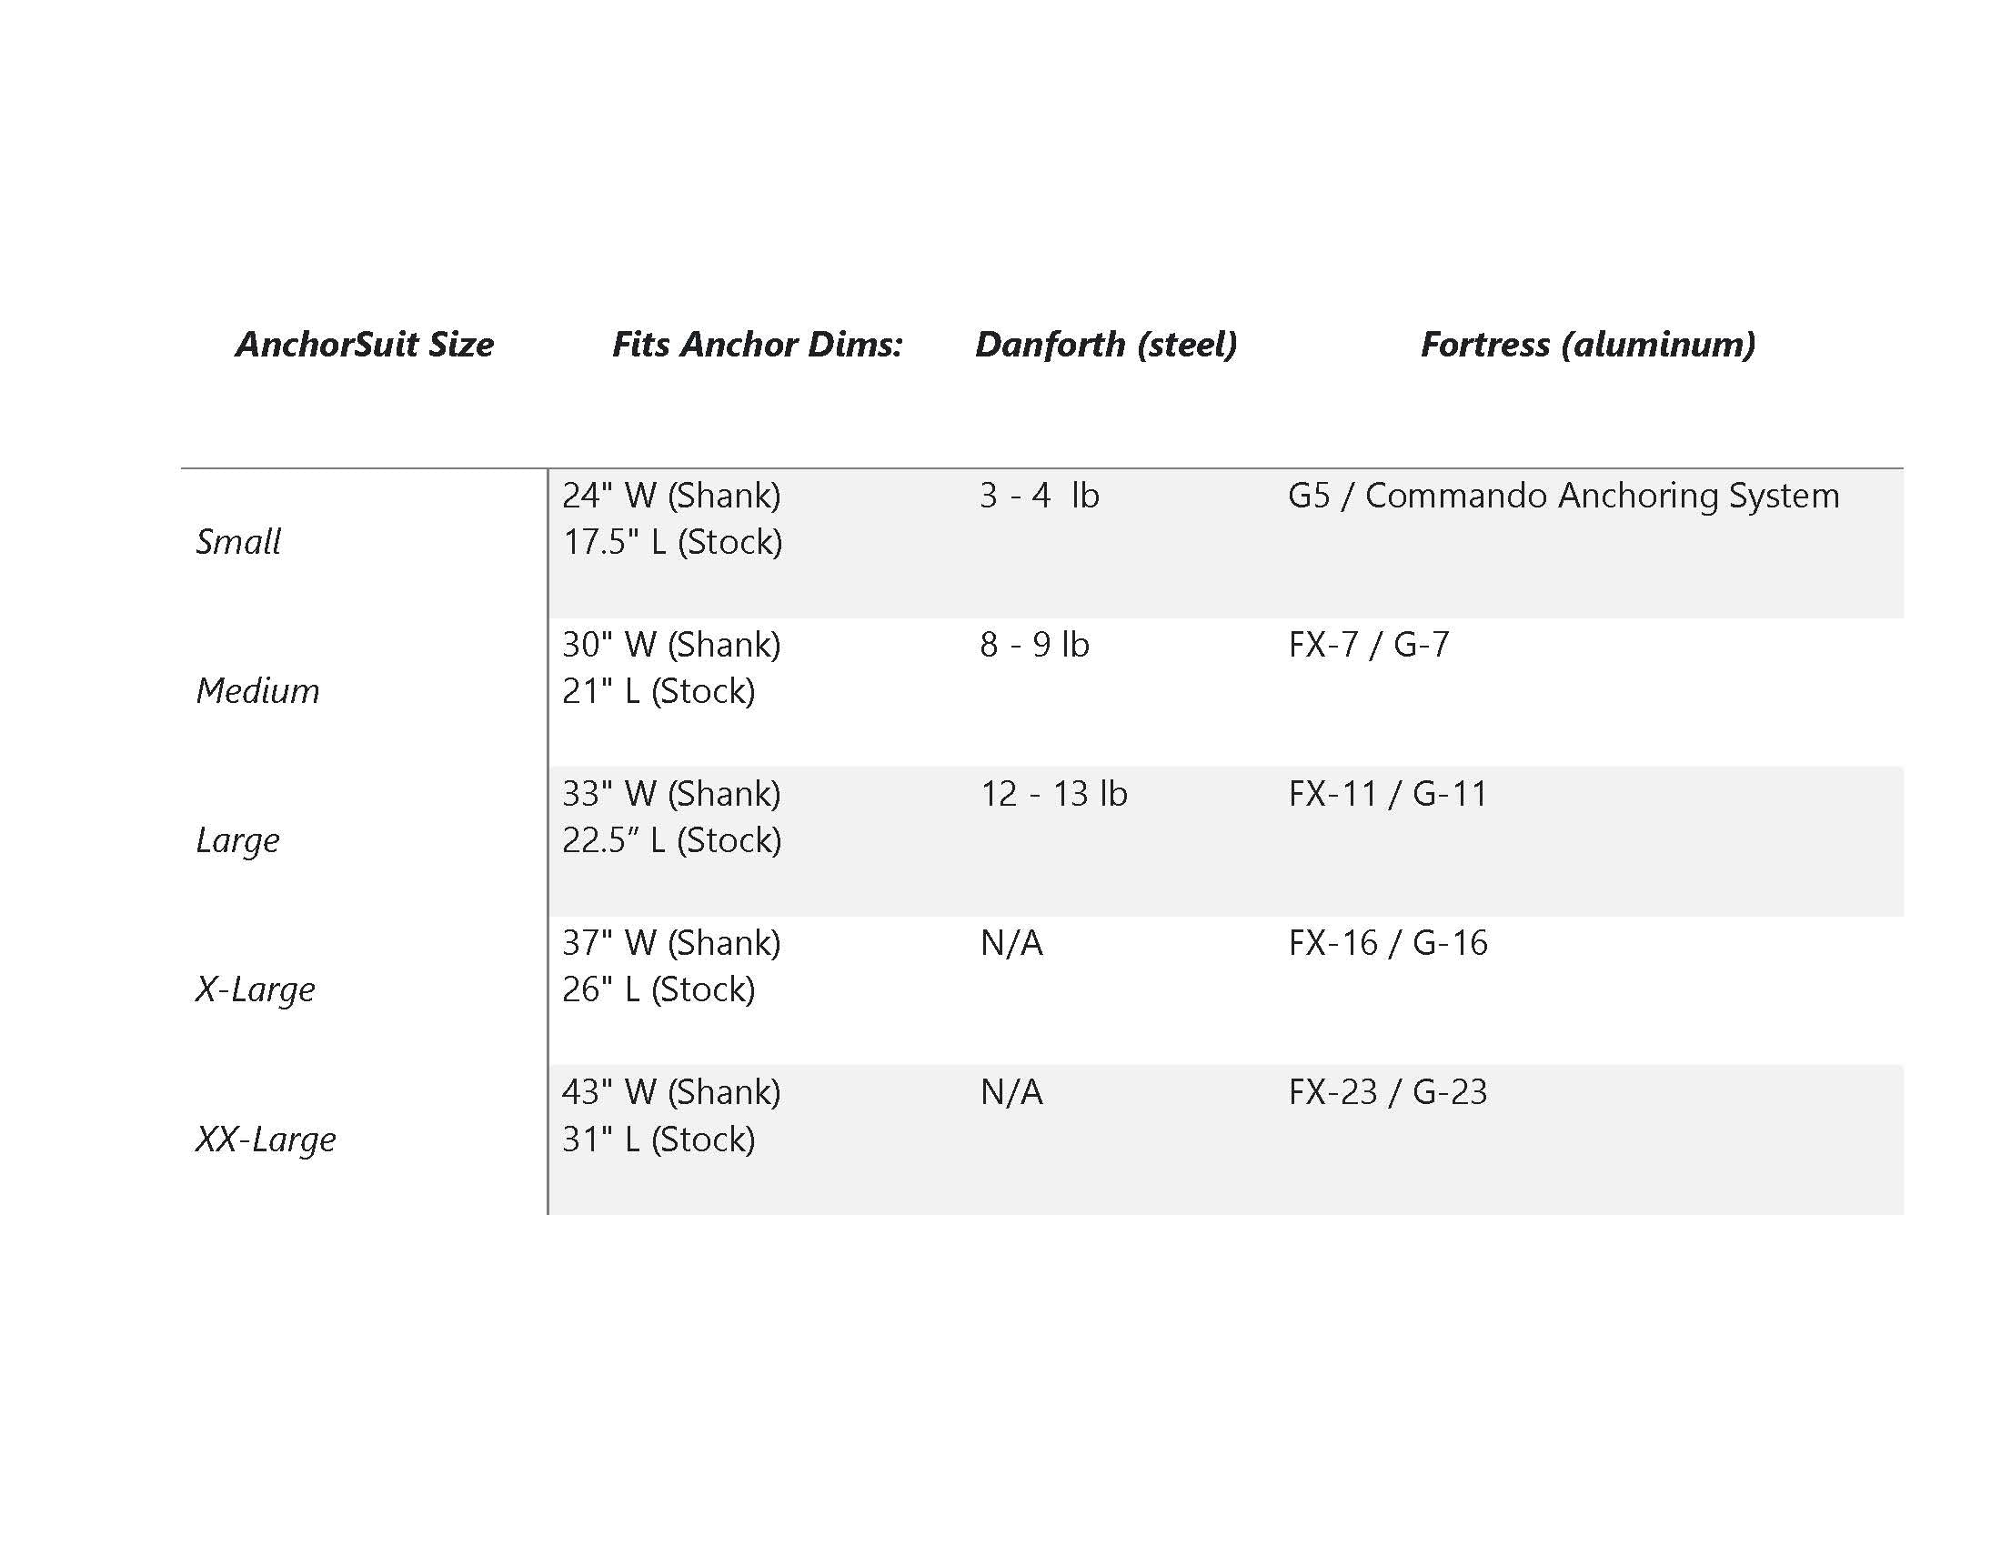Click the FX-23 / G-23 model cell
The width and height of the screenshot is (2001, 1546).
pos(1388,1091)
